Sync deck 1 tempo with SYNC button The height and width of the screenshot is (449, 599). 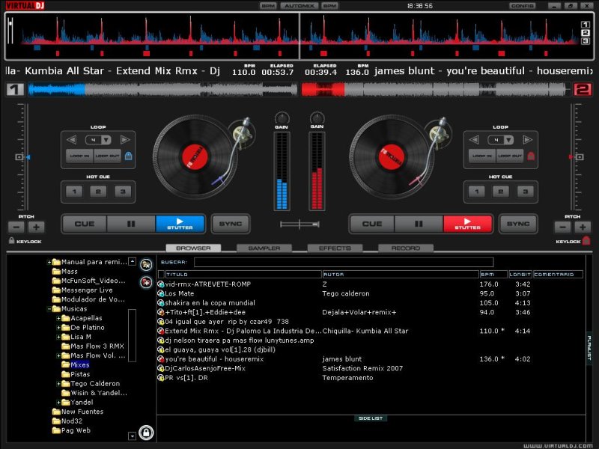point(231,224)
